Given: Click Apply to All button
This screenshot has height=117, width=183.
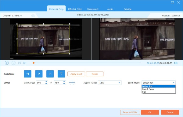Looking at the screenshot, I should (76, 74).
